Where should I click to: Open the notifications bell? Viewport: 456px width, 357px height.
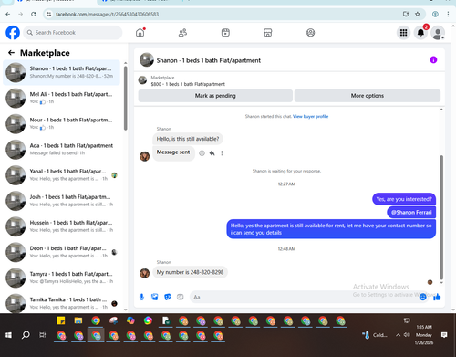coord(420,33)
